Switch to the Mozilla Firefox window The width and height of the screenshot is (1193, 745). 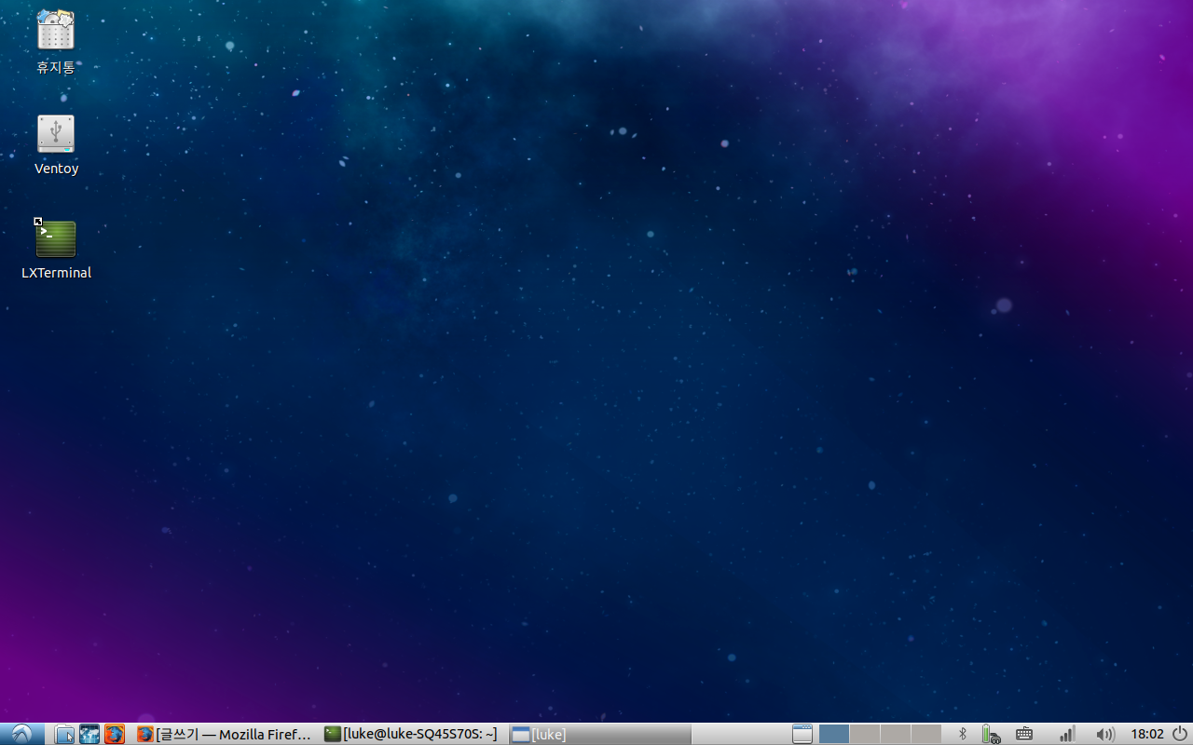pos(225,734)
